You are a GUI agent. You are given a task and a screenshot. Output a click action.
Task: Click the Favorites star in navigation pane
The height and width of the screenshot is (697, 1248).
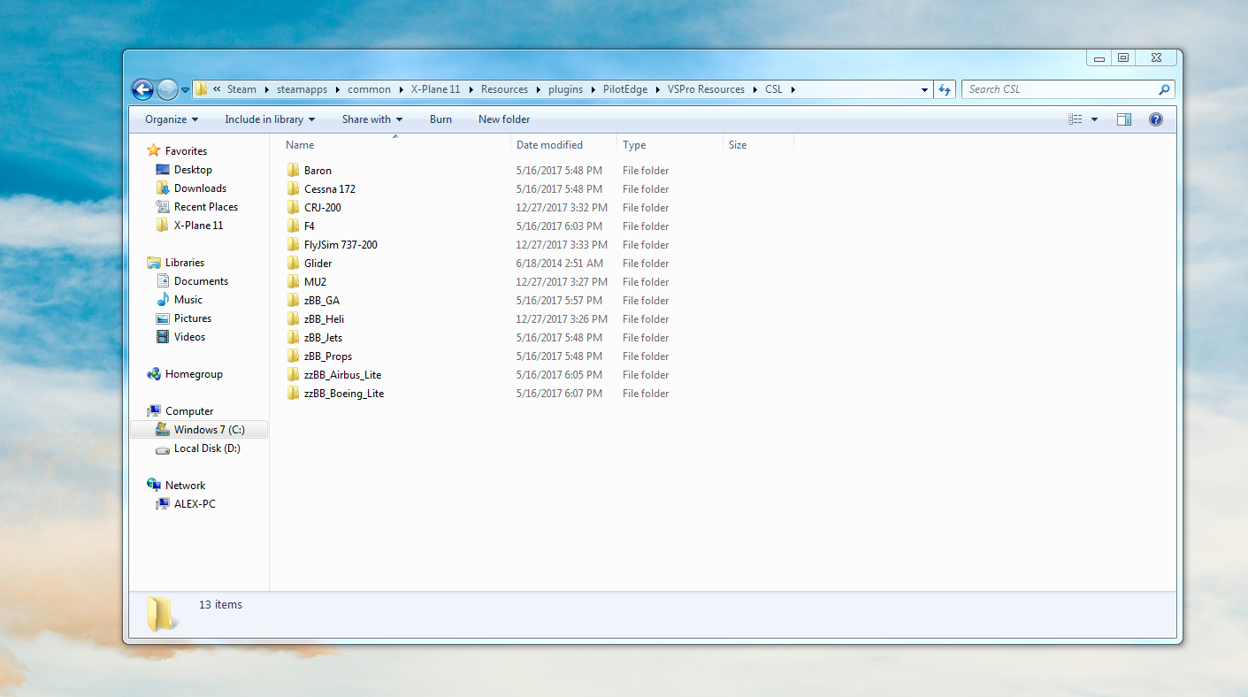click(154, 151)
